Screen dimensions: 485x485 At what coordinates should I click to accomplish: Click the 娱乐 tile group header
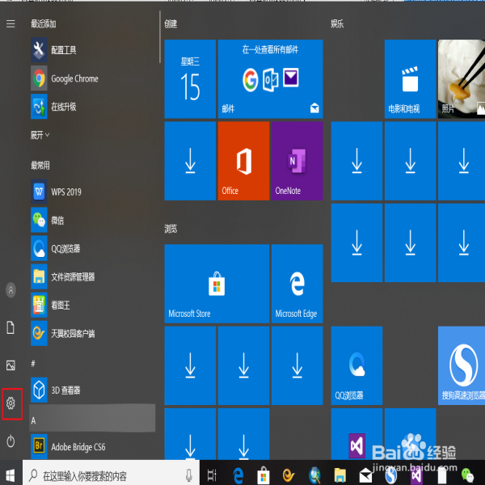tap(337, 23)
